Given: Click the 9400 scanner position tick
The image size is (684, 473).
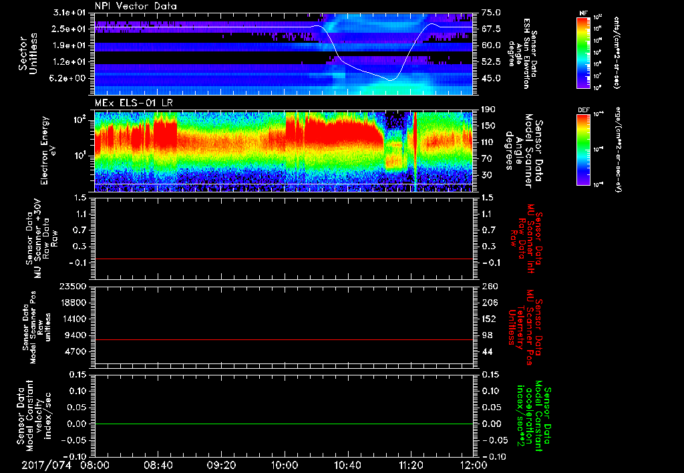Looking at the screenshot, I should pos(75,335).
